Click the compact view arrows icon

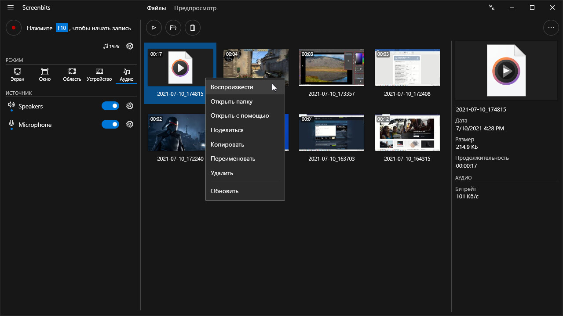(492, 7)
